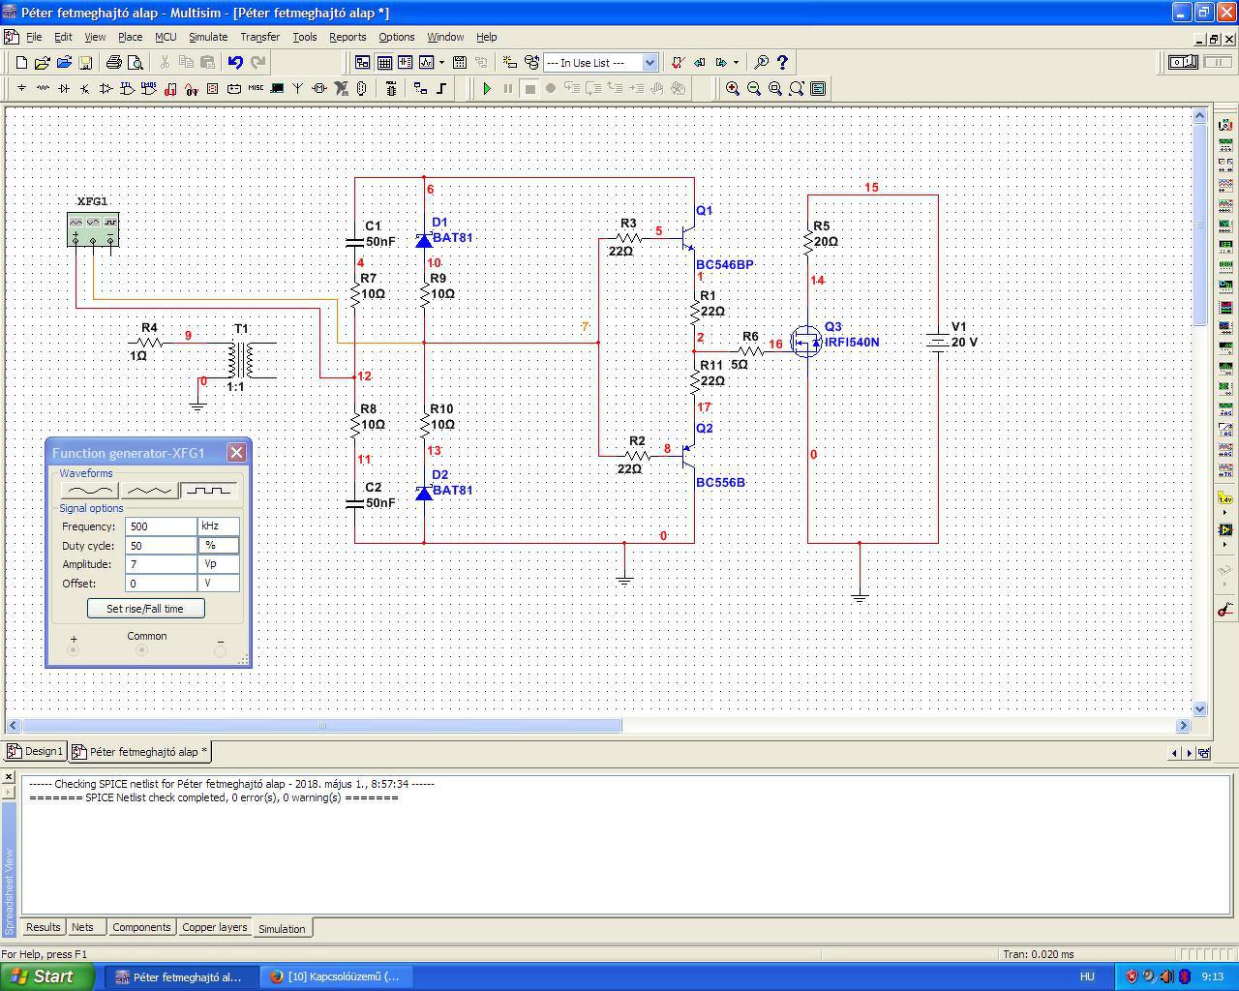Place a transistor component
The height and width of the screenshot is (991, 1239).
pos(85,88)
